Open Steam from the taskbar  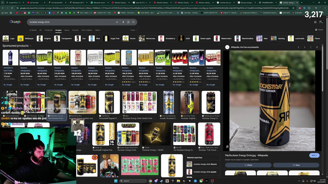click(x=161, y=181)
